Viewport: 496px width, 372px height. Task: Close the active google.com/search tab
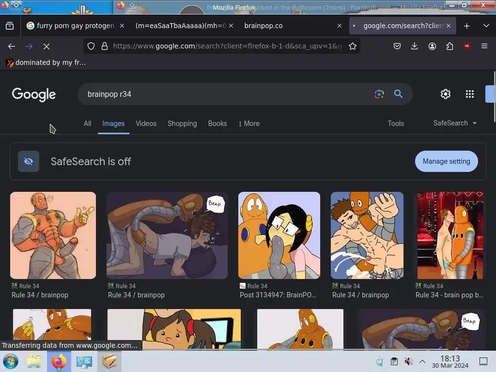tap(448, 26)
